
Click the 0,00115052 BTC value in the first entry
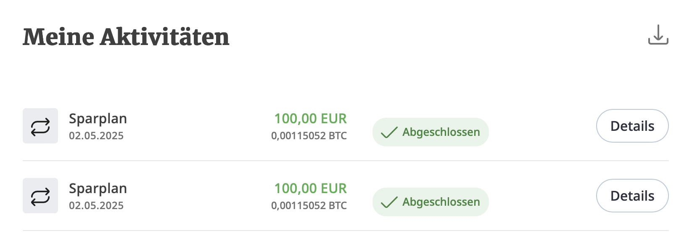(x=309, y=136)
